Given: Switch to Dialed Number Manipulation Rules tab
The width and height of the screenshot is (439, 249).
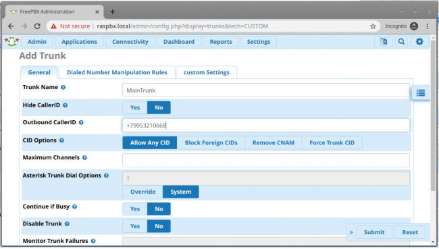Looking at the screenshot, I should [x=117, y=72].
